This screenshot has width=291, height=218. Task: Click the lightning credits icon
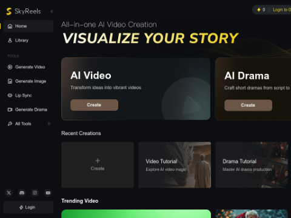point(259,10)
